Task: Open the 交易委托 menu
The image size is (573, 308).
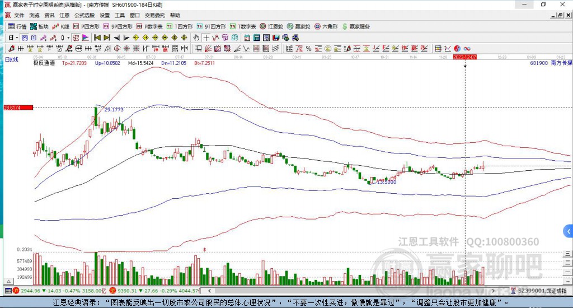Action: point(155,15)
